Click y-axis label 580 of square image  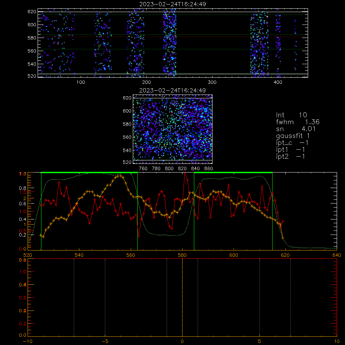pyautogui.click(x=127, y=124)
